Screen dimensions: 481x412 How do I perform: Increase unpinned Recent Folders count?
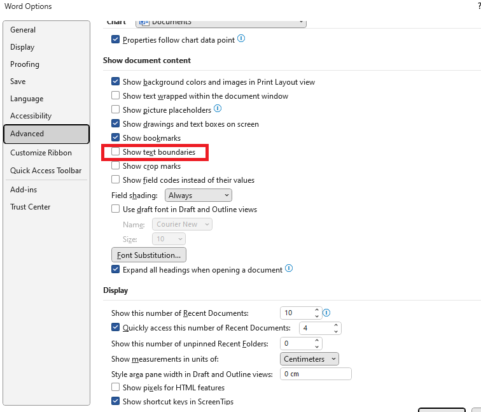(x=317, y=340)
